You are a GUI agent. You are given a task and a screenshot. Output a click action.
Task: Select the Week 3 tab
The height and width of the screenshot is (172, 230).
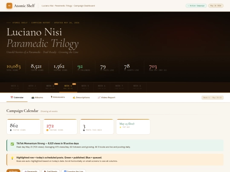coord(50,87)
